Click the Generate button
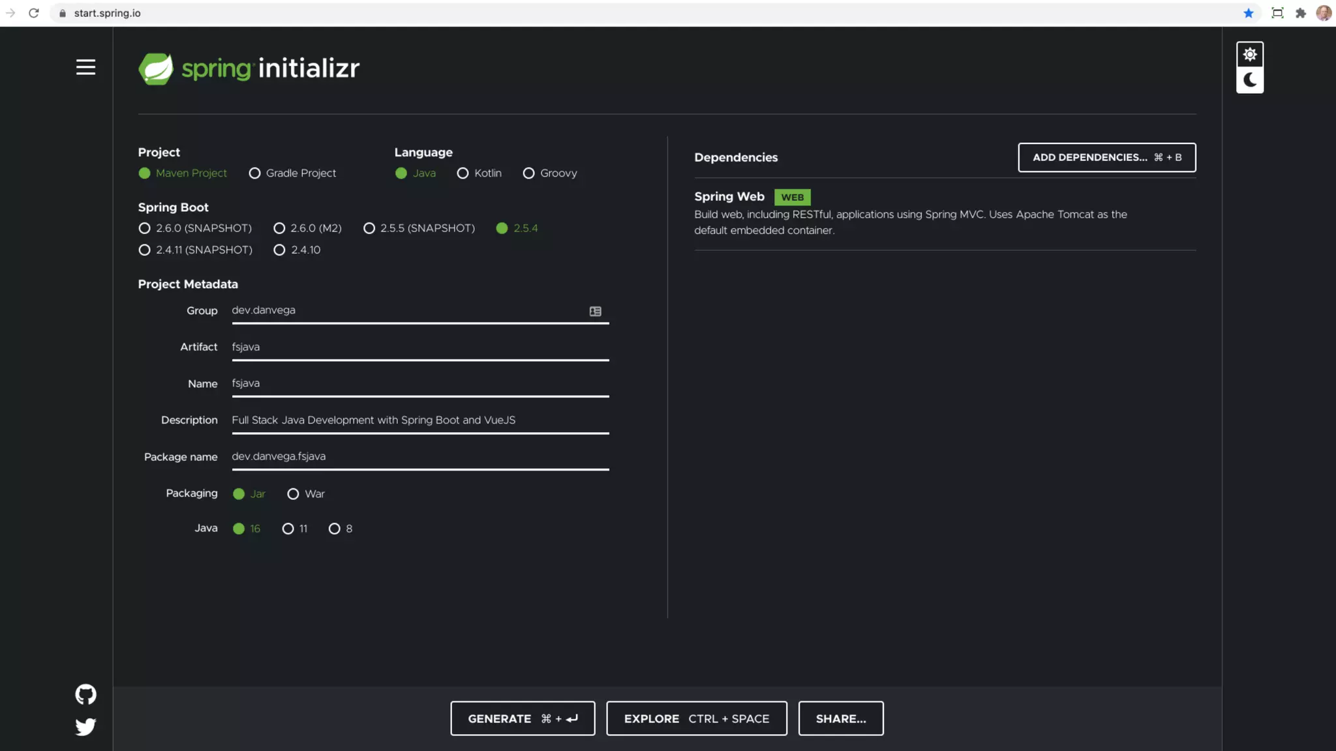 click(x=523, y=718)
